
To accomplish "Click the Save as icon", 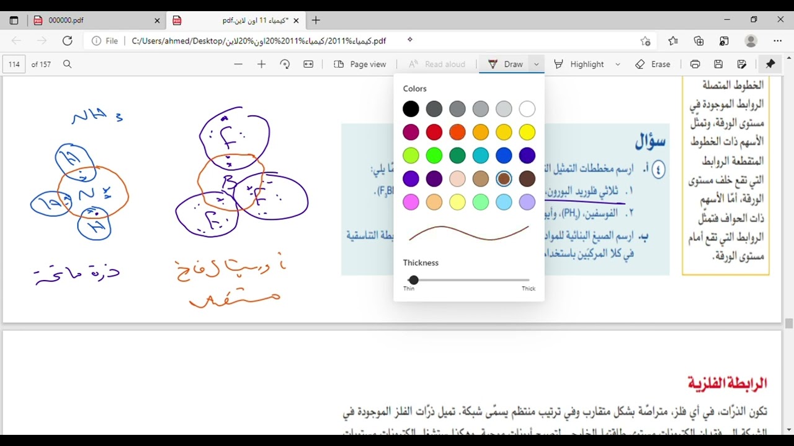I will [x=742, y=64].
